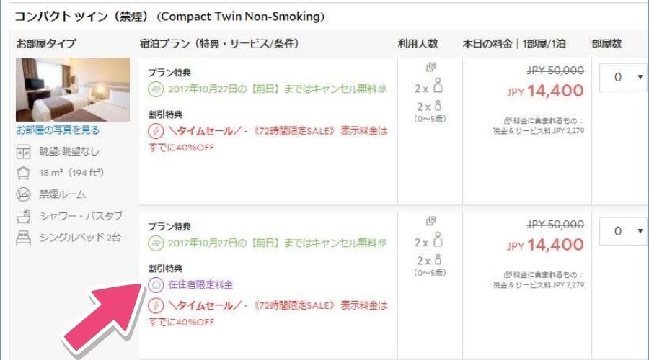The width and height of the screenshot is (649, 360).
Task: Click the room size icon beside 18 m²
Action: 22,173
